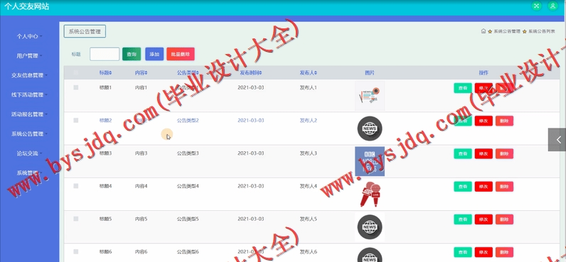Click the 发布人3 cell
Image resolution: width=566 pixels, height=262 pixels.
tap(309, 153)
